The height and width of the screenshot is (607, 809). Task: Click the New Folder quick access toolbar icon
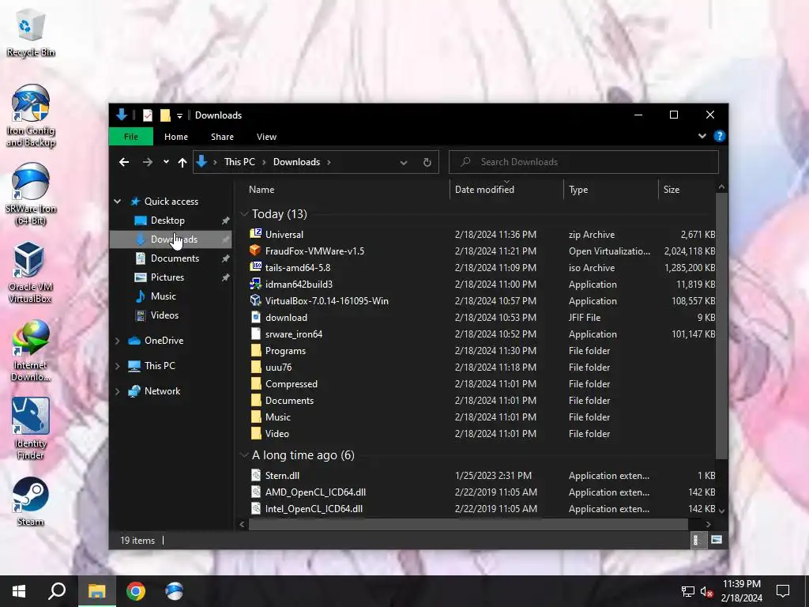click(x=165, y=115)
